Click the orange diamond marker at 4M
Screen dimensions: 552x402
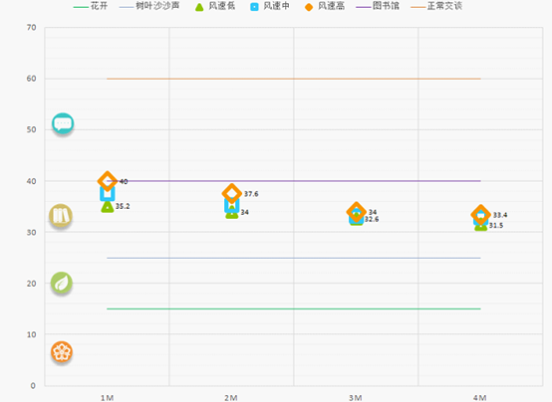(480, 215)
